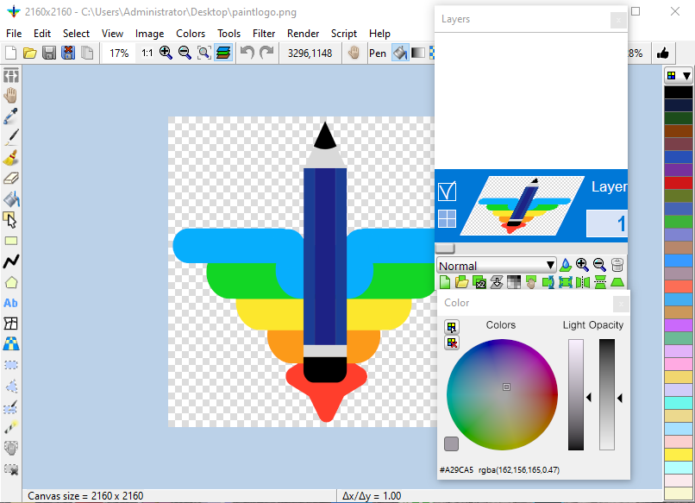This screenshot has height=503, width=695.
Task: Toggle the layer stack window button
Action: (223, 53)
